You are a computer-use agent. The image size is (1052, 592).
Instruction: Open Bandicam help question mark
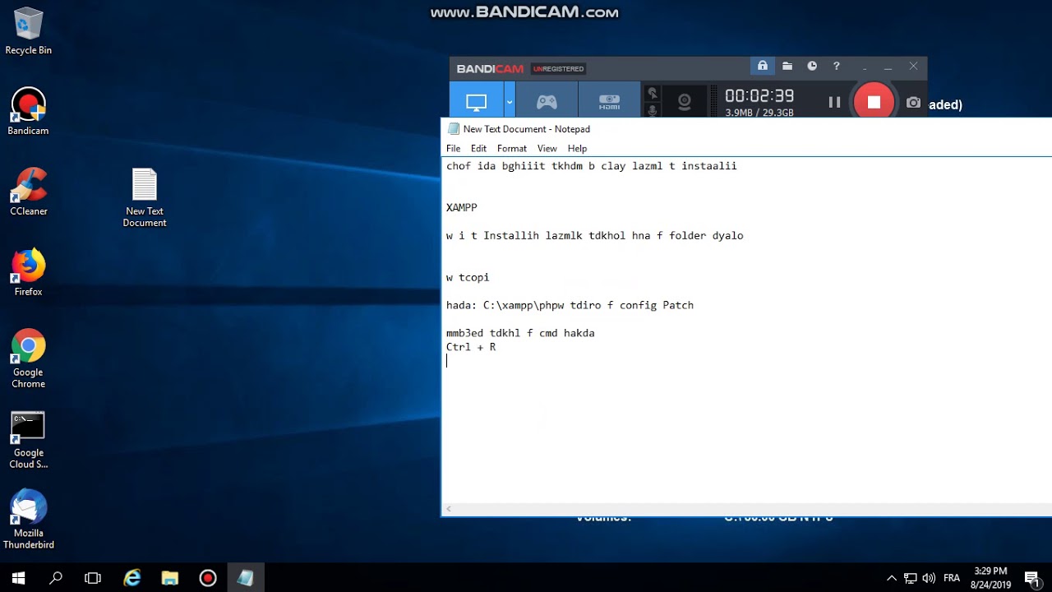[837, 67]
